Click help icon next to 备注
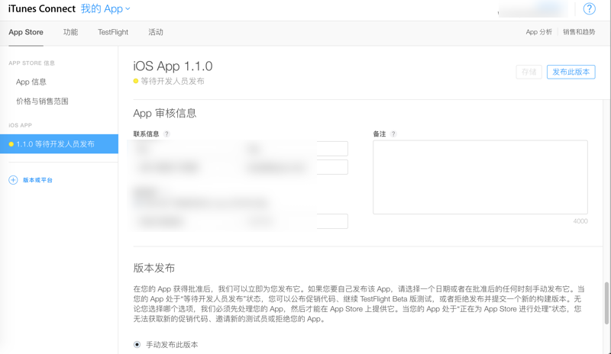This screenshot has height=354, width=611. click(x=393, y=134)
